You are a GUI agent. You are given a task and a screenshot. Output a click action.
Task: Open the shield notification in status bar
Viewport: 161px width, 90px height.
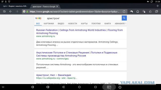point(9,1)
